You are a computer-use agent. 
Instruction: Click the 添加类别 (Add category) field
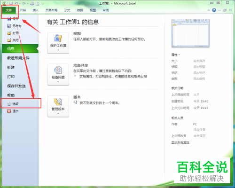pos(199,78)
